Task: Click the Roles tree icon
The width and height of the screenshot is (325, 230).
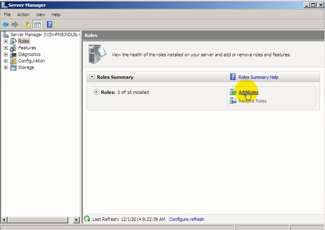Action: (13, 41)
